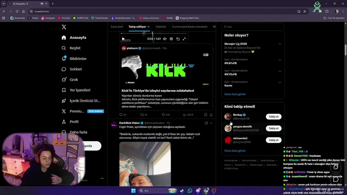Reply to the platcorn post
347x195 pixels.
pos(123,115)
